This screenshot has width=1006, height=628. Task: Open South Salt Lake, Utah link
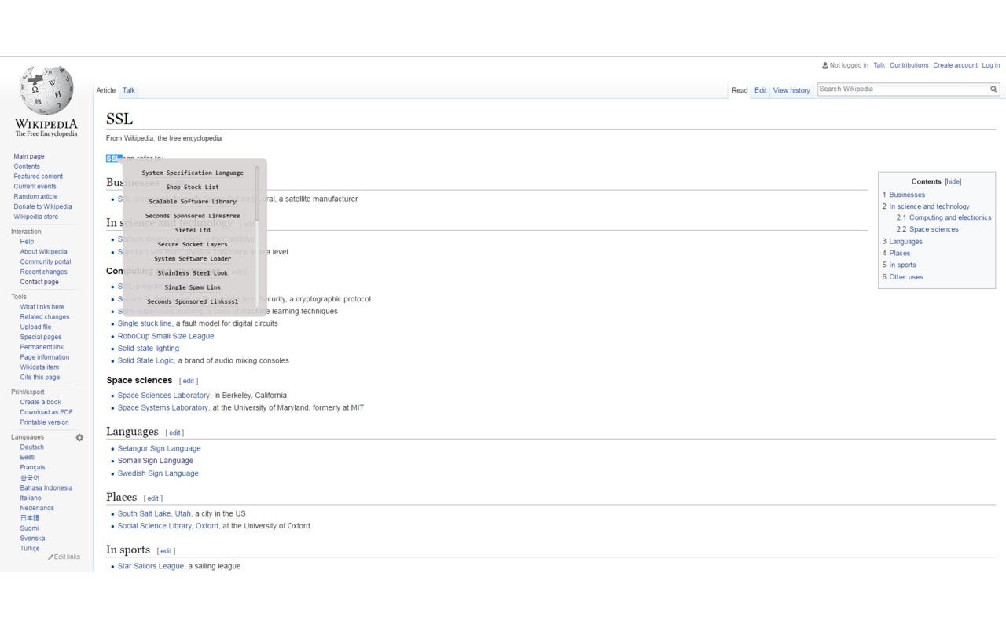(x=154, y=514)
